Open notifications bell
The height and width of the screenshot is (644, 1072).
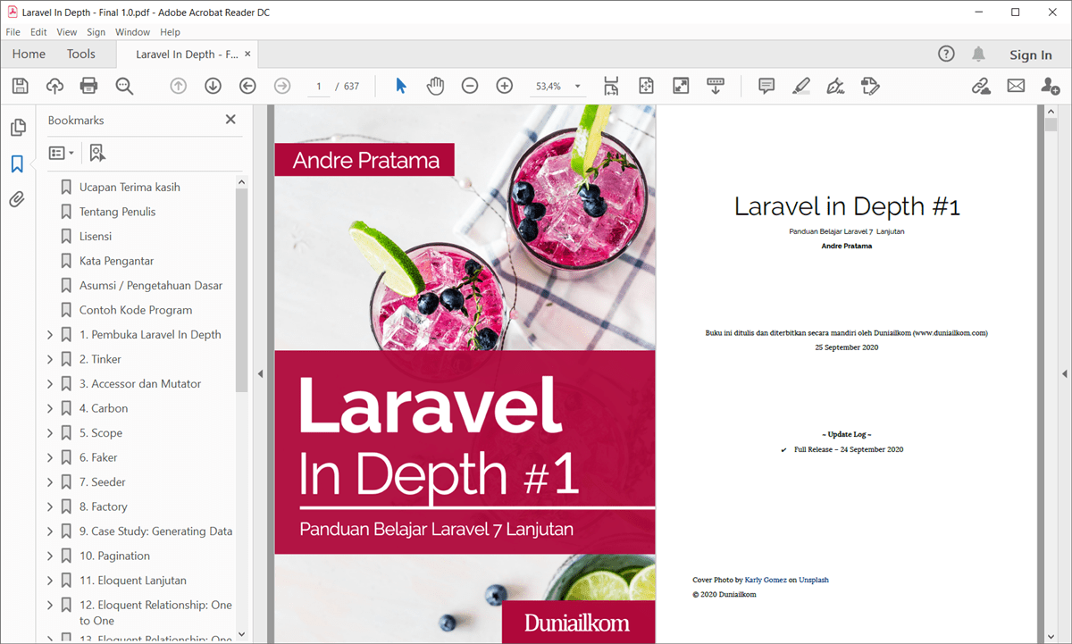(979, 54)
